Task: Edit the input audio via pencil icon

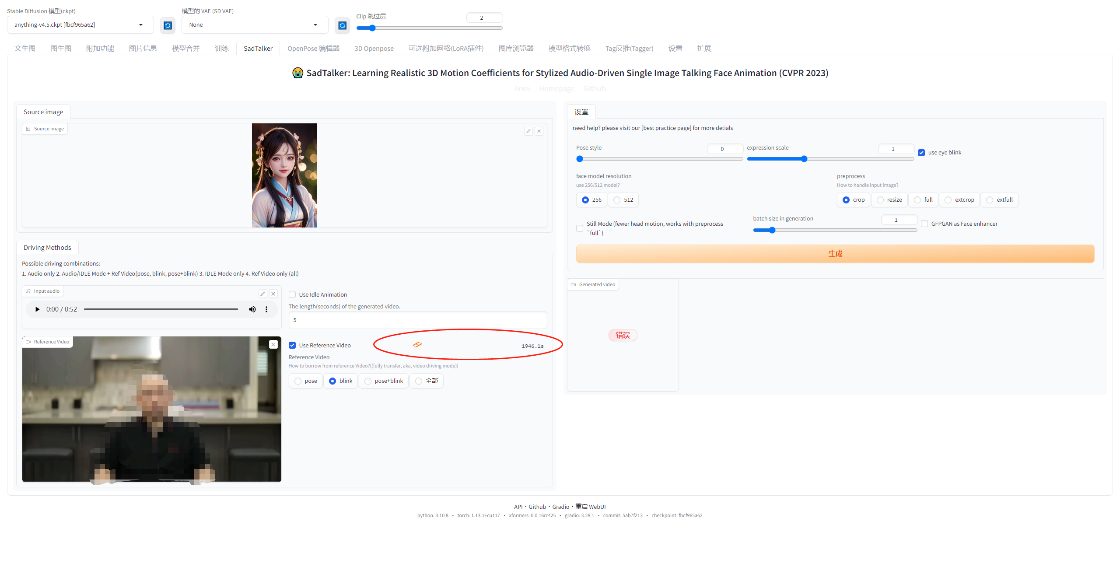Action: pyautogui.click(x=262, y=293)
